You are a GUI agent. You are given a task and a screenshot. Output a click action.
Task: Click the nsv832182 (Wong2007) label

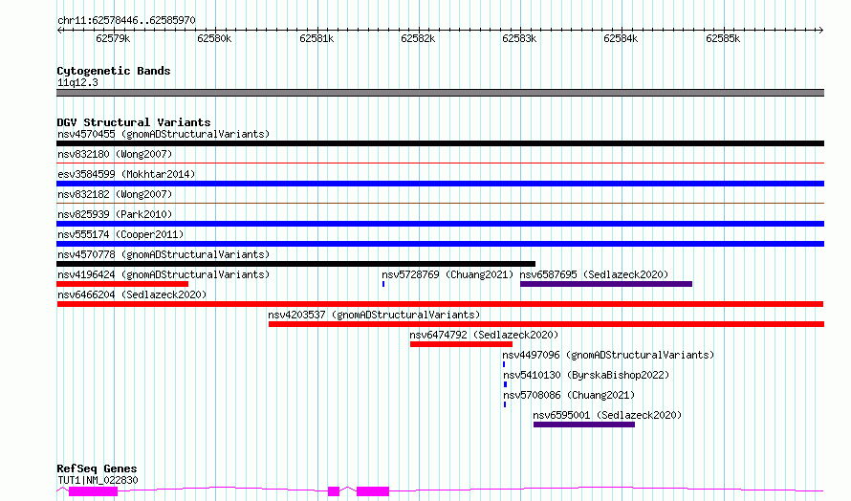(115, 194)
